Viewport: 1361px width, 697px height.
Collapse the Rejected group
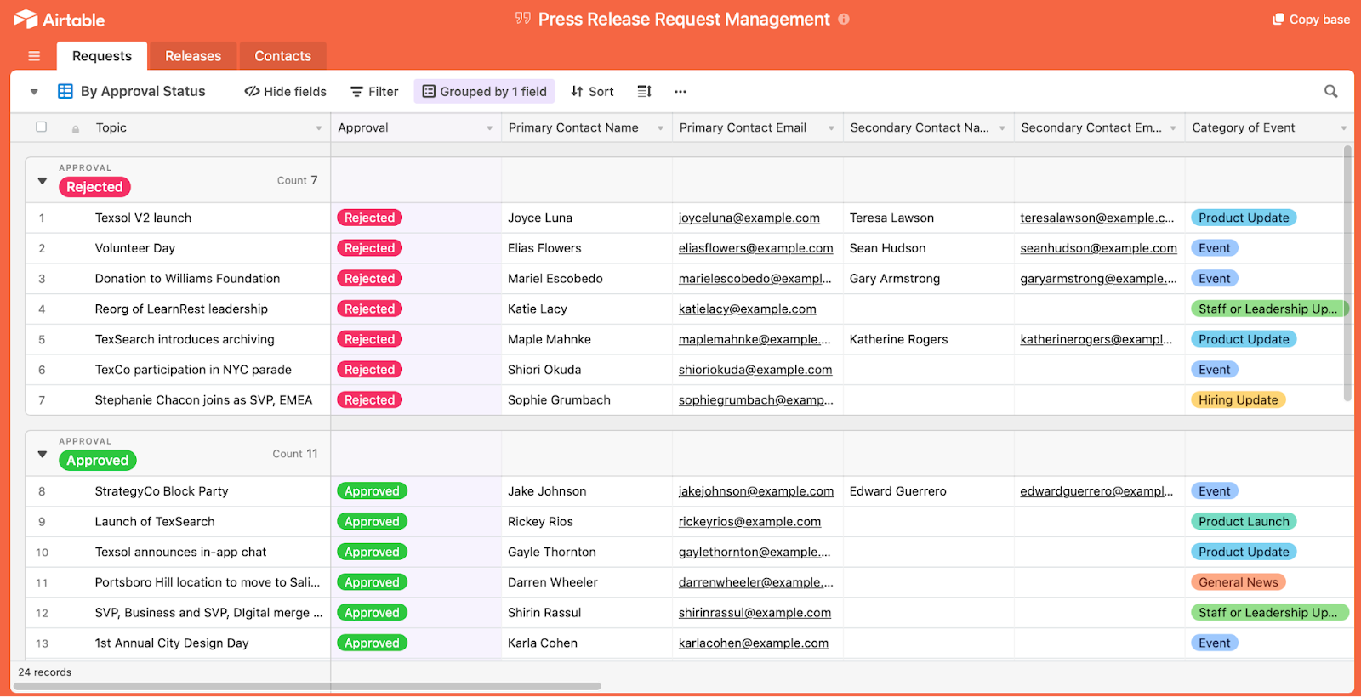pos(42,180)
